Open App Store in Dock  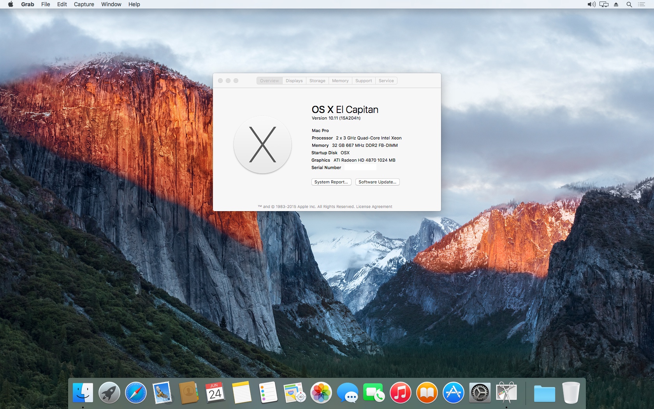[454, 392]
